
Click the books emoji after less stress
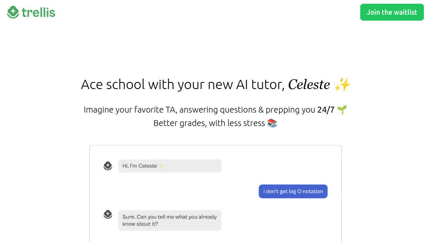(271, 123)
